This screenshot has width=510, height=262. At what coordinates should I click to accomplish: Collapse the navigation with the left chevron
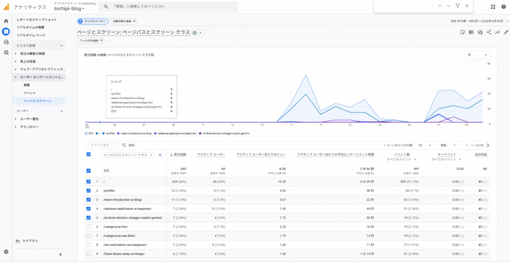[x=60, y=255]
